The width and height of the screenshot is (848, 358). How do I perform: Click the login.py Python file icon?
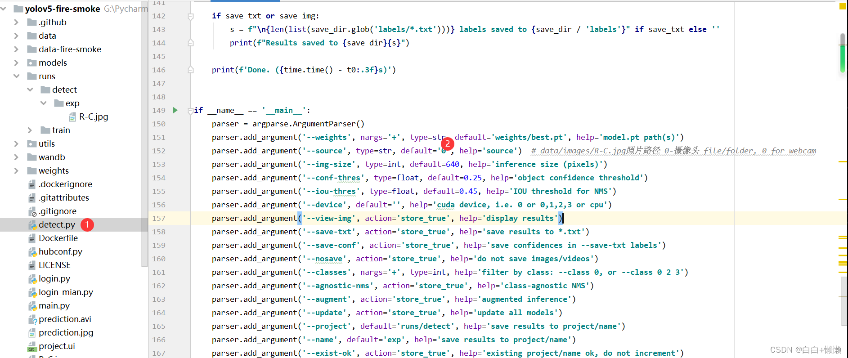point(32,279)
